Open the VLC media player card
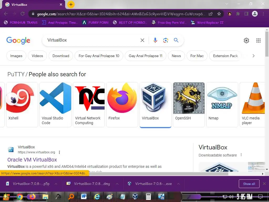The width and height of the screenshot is (269, 202). click(252, 105)
